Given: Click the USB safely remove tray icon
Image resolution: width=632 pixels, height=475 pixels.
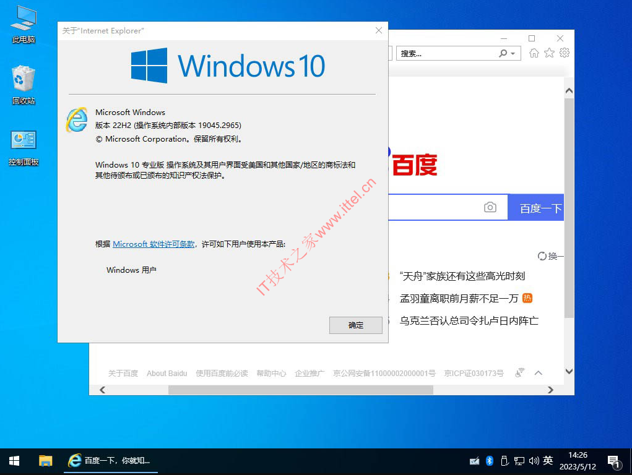Looking at the screenshot, I should [504, 461].
